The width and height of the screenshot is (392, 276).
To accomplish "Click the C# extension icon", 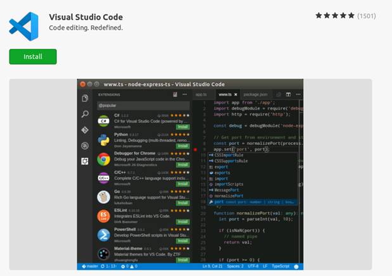I will click(x=103, y=121).
